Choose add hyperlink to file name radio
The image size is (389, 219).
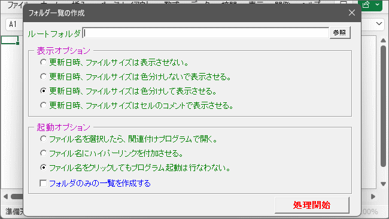44,153
